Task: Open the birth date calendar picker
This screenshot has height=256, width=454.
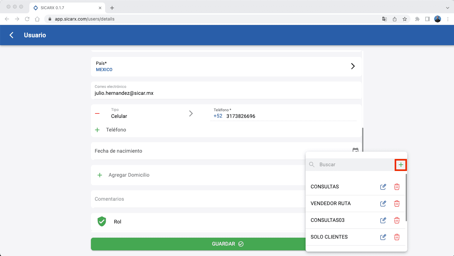Action: (x=355, y=150)
